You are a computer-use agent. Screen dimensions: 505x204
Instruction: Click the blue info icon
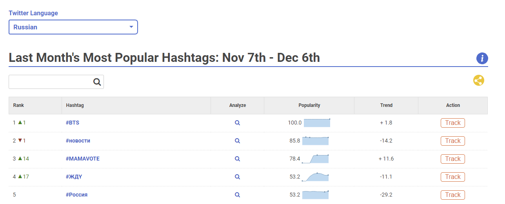pyautogui.click(x=482, y=58)
